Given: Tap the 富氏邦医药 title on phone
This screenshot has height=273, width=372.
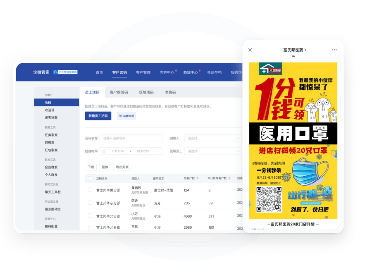Looking at the screenshot, I should [x=295, y=50].
